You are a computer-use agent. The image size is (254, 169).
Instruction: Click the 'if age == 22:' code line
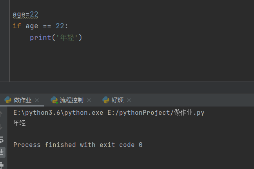[x=40, y=26]
